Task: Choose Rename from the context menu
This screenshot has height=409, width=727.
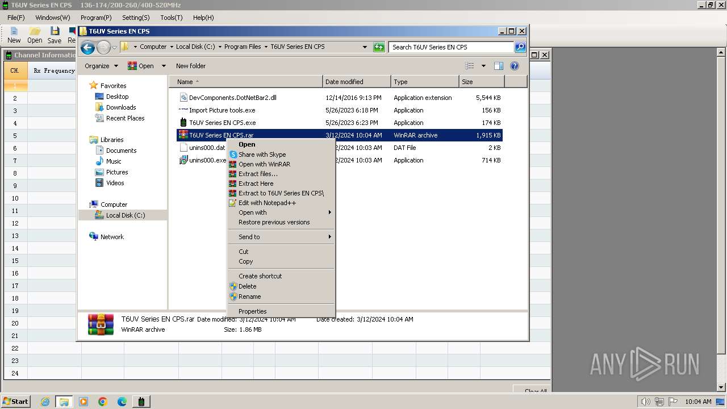Action: [281, 297]
